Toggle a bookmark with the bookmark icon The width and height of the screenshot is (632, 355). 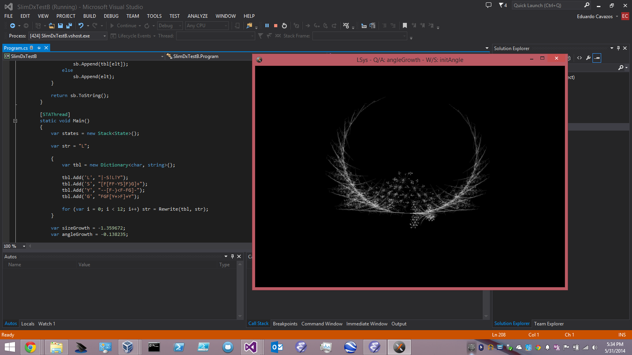click(x=405, y=26)
